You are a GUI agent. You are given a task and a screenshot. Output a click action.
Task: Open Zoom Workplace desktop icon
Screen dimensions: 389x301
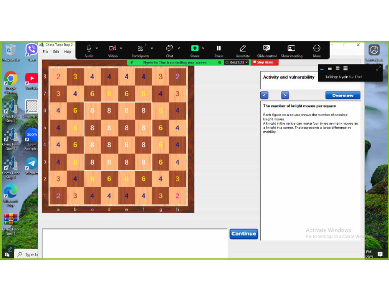coord(32,139)
